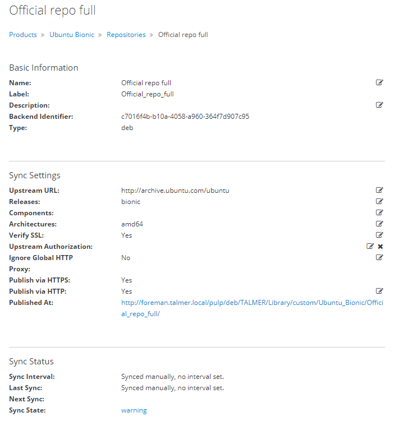Go to Products breadcrumb
The width and height of the screenshot is (403, 426).
click(x=23, y=35)
